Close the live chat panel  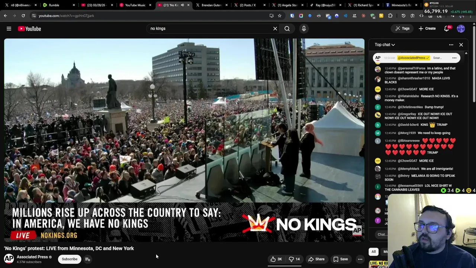pos(461,45)
